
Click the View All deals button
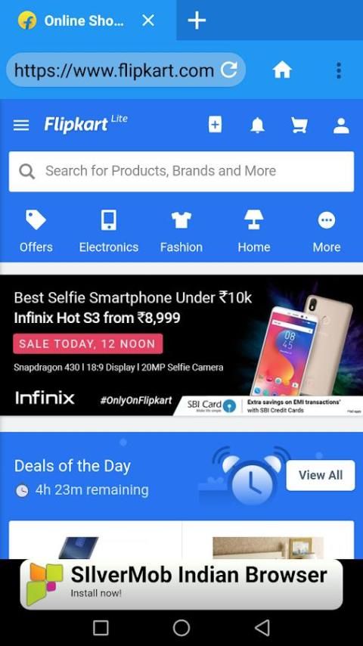(x=320, y=475)
